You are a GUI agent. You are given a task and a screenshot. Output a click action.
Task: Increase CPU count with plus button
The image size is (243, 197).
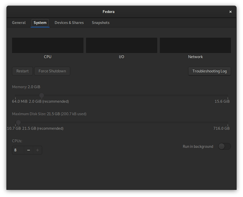(x=38, y=150)
